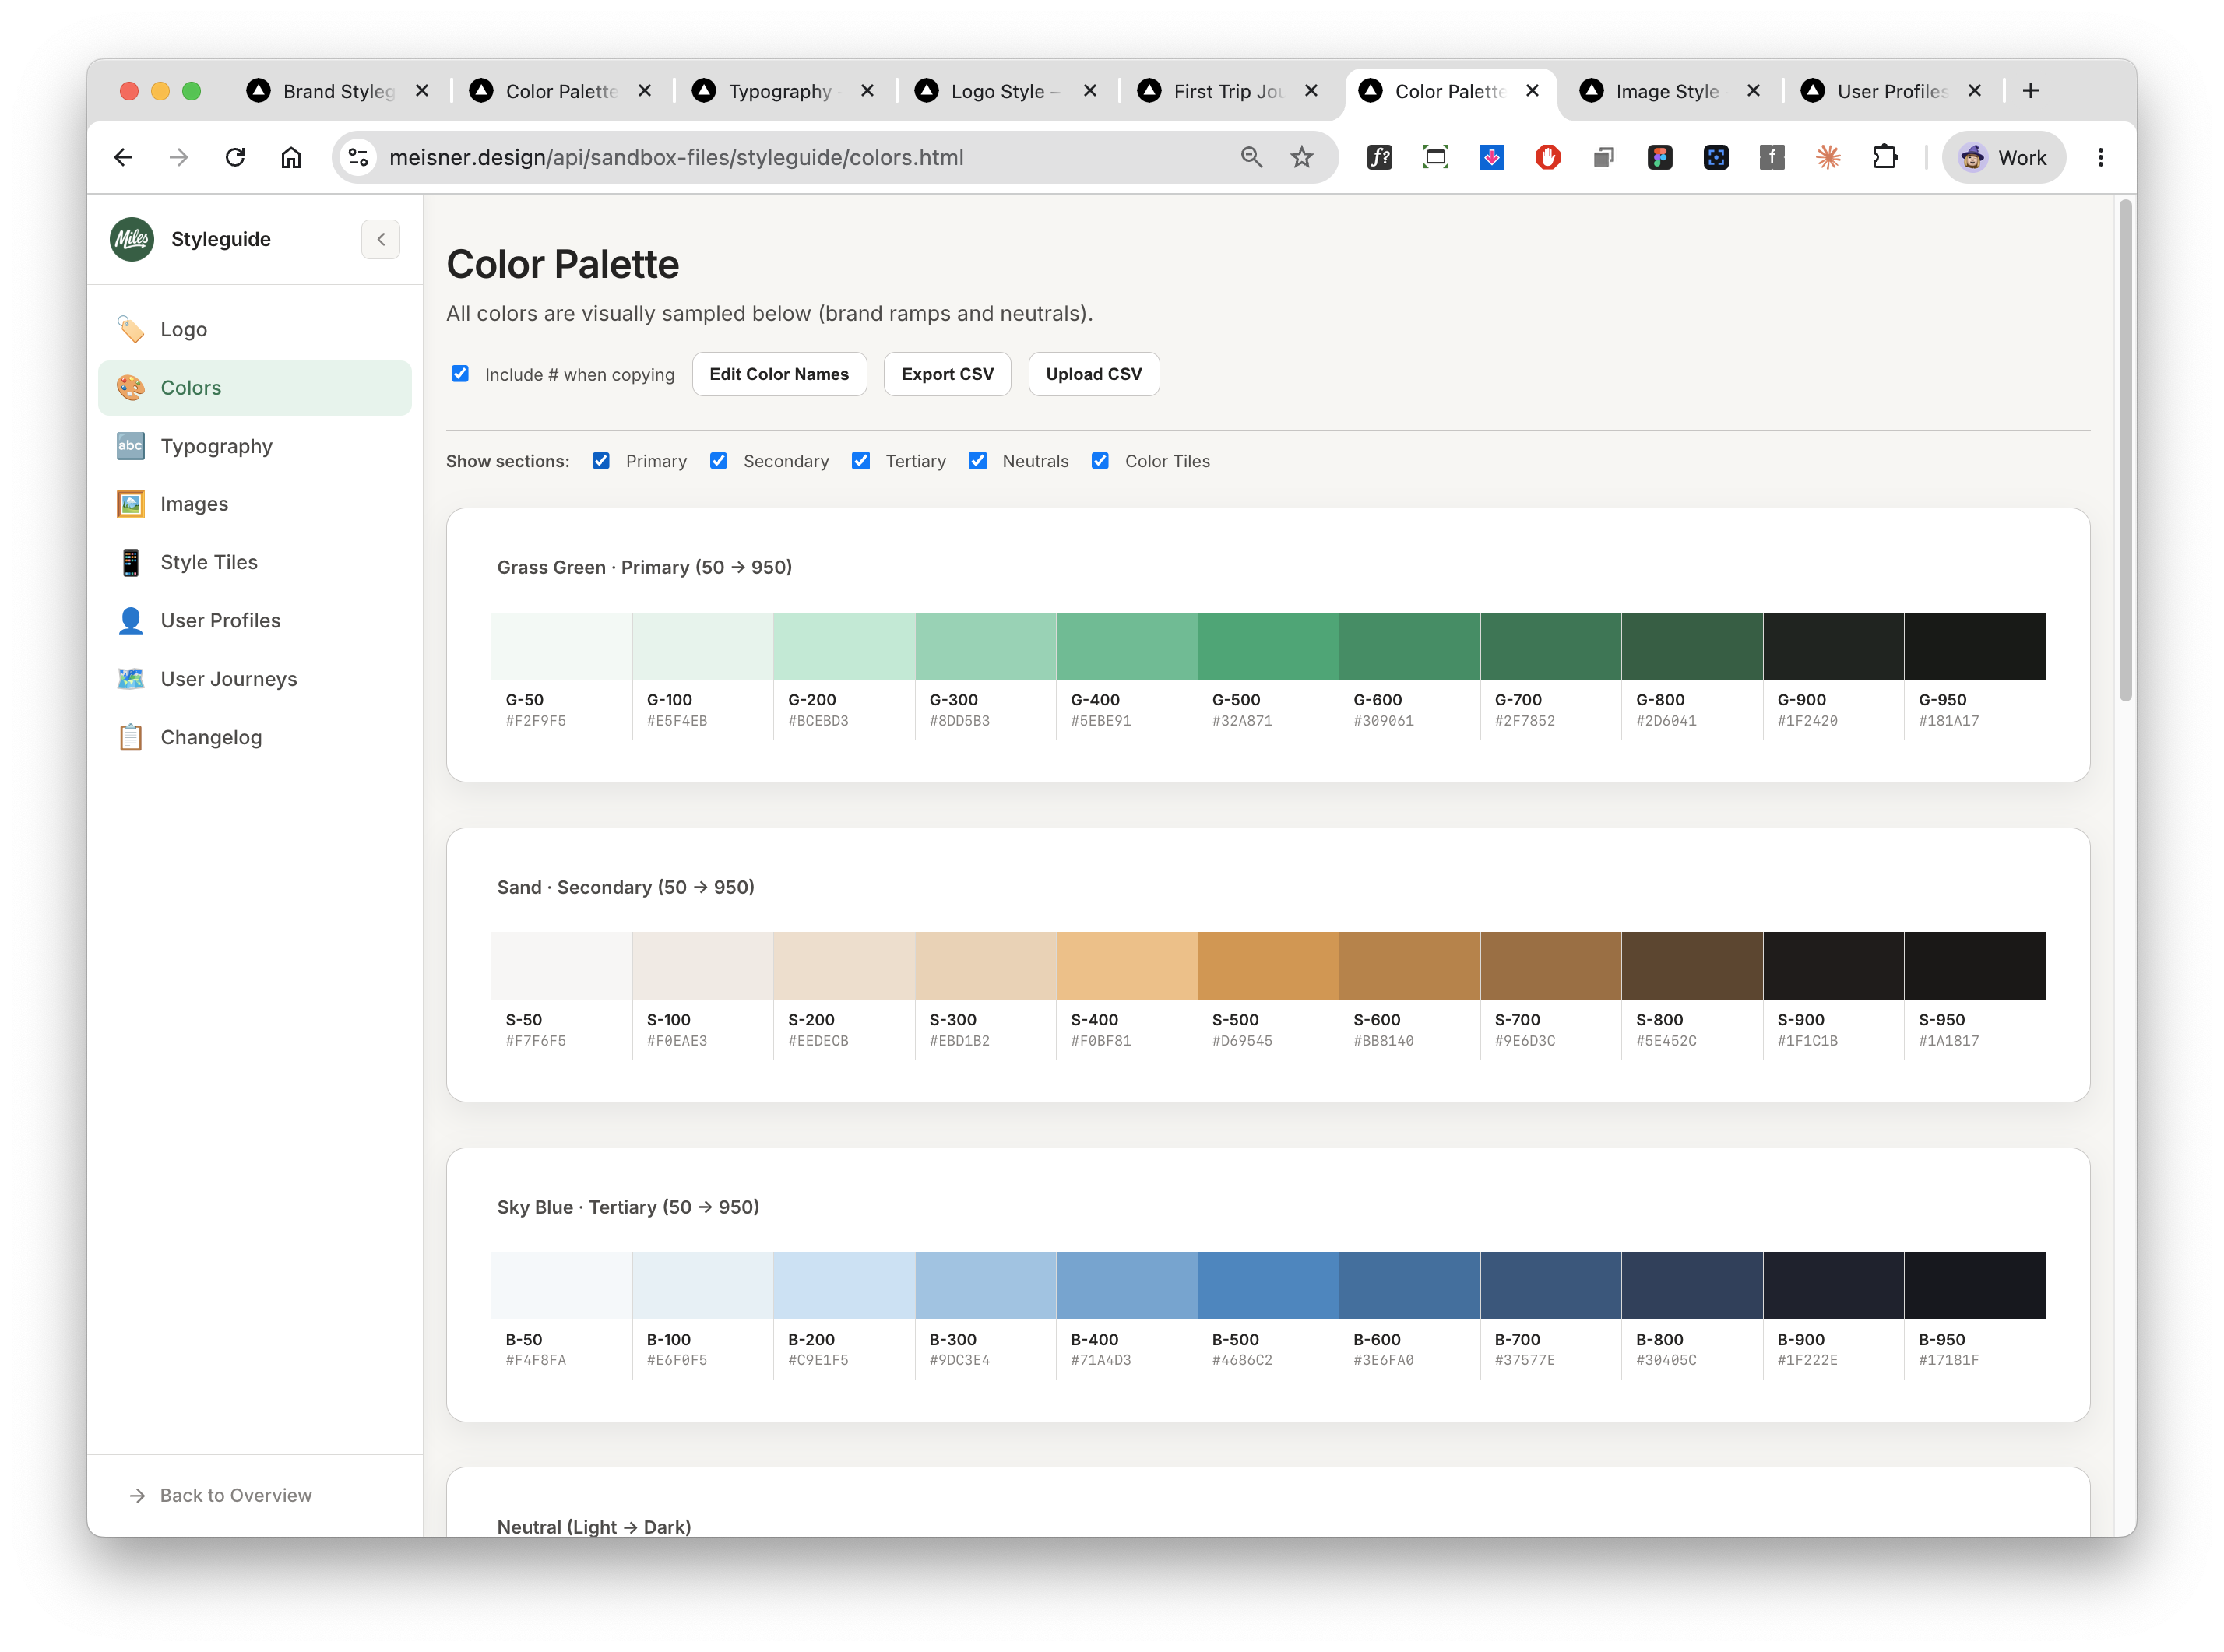Image resolution: width=2224 pixels, height=1652 pixels.
Task: Open User Journeys in the sidebar
Action: tap(255, 679)
